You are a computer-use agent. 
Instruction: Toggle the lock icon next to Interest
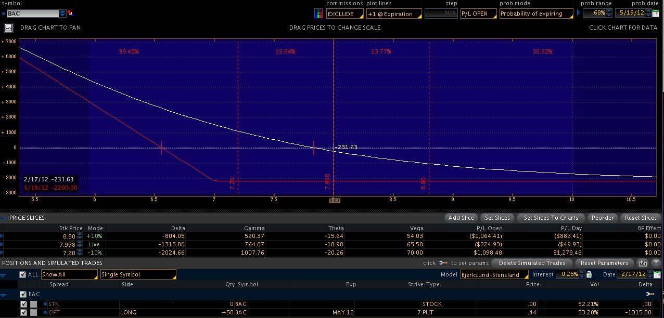pyautogui.click(x=589, y=274)
